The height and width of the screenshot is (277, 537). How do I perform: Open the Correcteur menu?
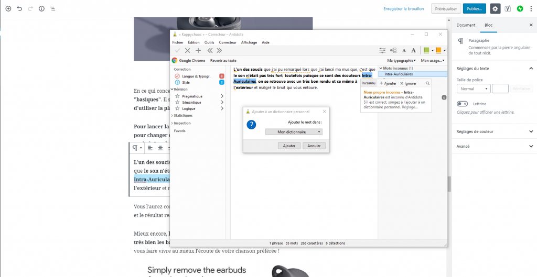click(x=228, y=42)
